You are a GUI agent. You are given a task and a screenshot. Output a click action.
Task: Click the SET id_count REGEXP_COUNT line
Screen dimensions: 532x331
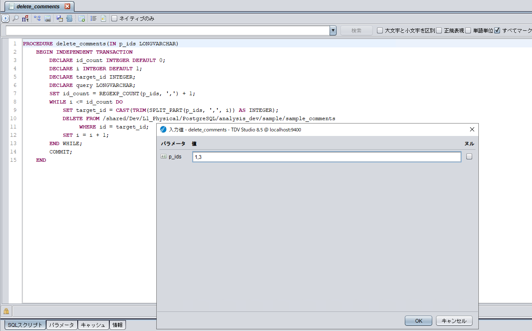(x=122, y=94)
